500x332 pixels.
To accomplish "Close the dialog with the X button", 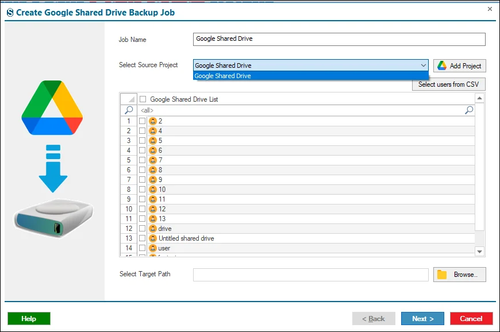I will click(x=490, y=9).
